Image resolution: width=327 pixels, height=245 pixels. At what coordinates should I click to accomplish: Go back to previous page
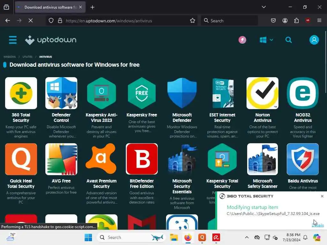8,20
